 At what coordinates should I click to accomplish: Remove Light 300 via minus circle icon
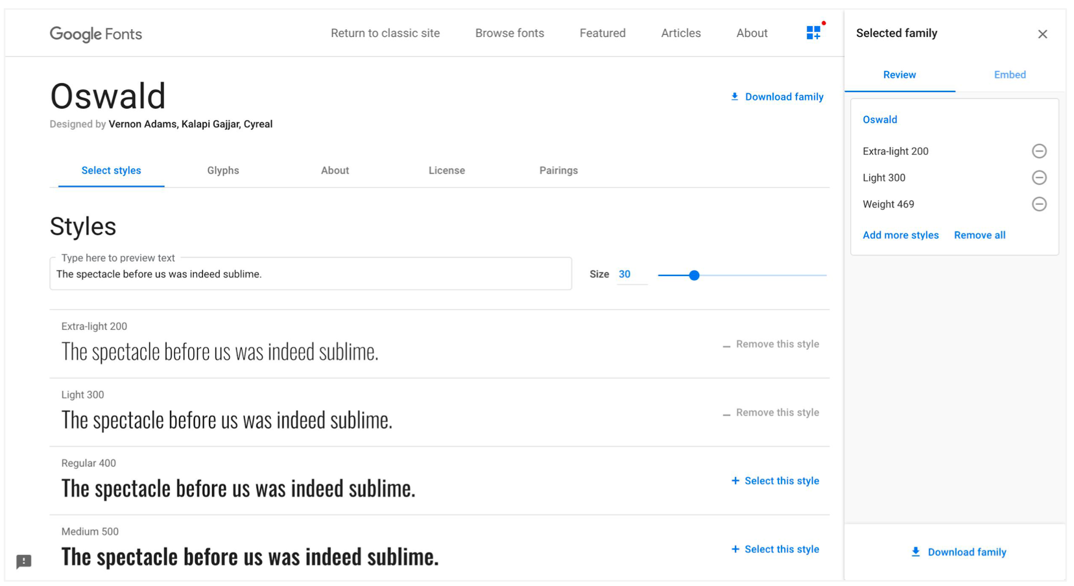pos(1039,178)
